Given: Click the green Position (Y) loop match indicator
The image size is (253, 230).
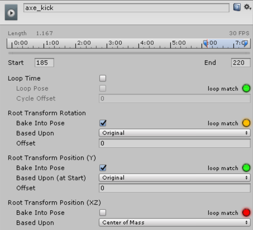Looking at the screenshot, I should 246,168.
